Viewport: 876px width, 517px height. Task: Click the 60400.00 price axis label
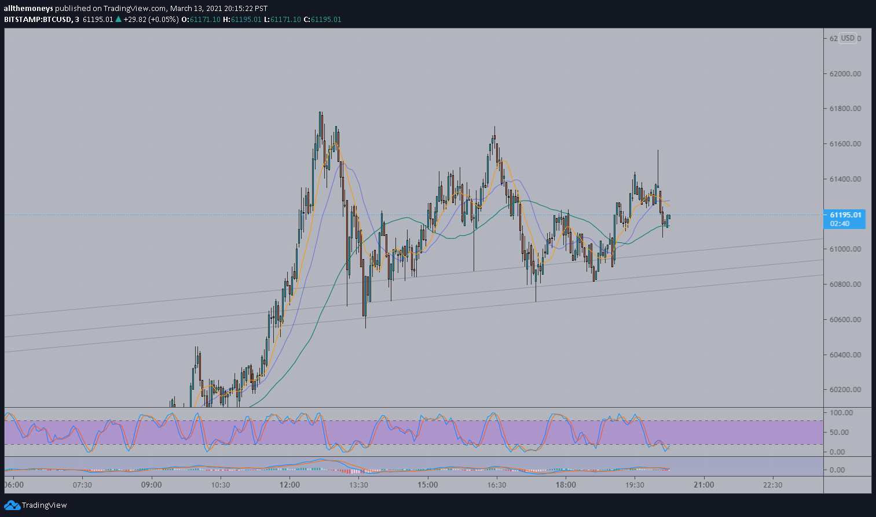click(x=845, y=355)
